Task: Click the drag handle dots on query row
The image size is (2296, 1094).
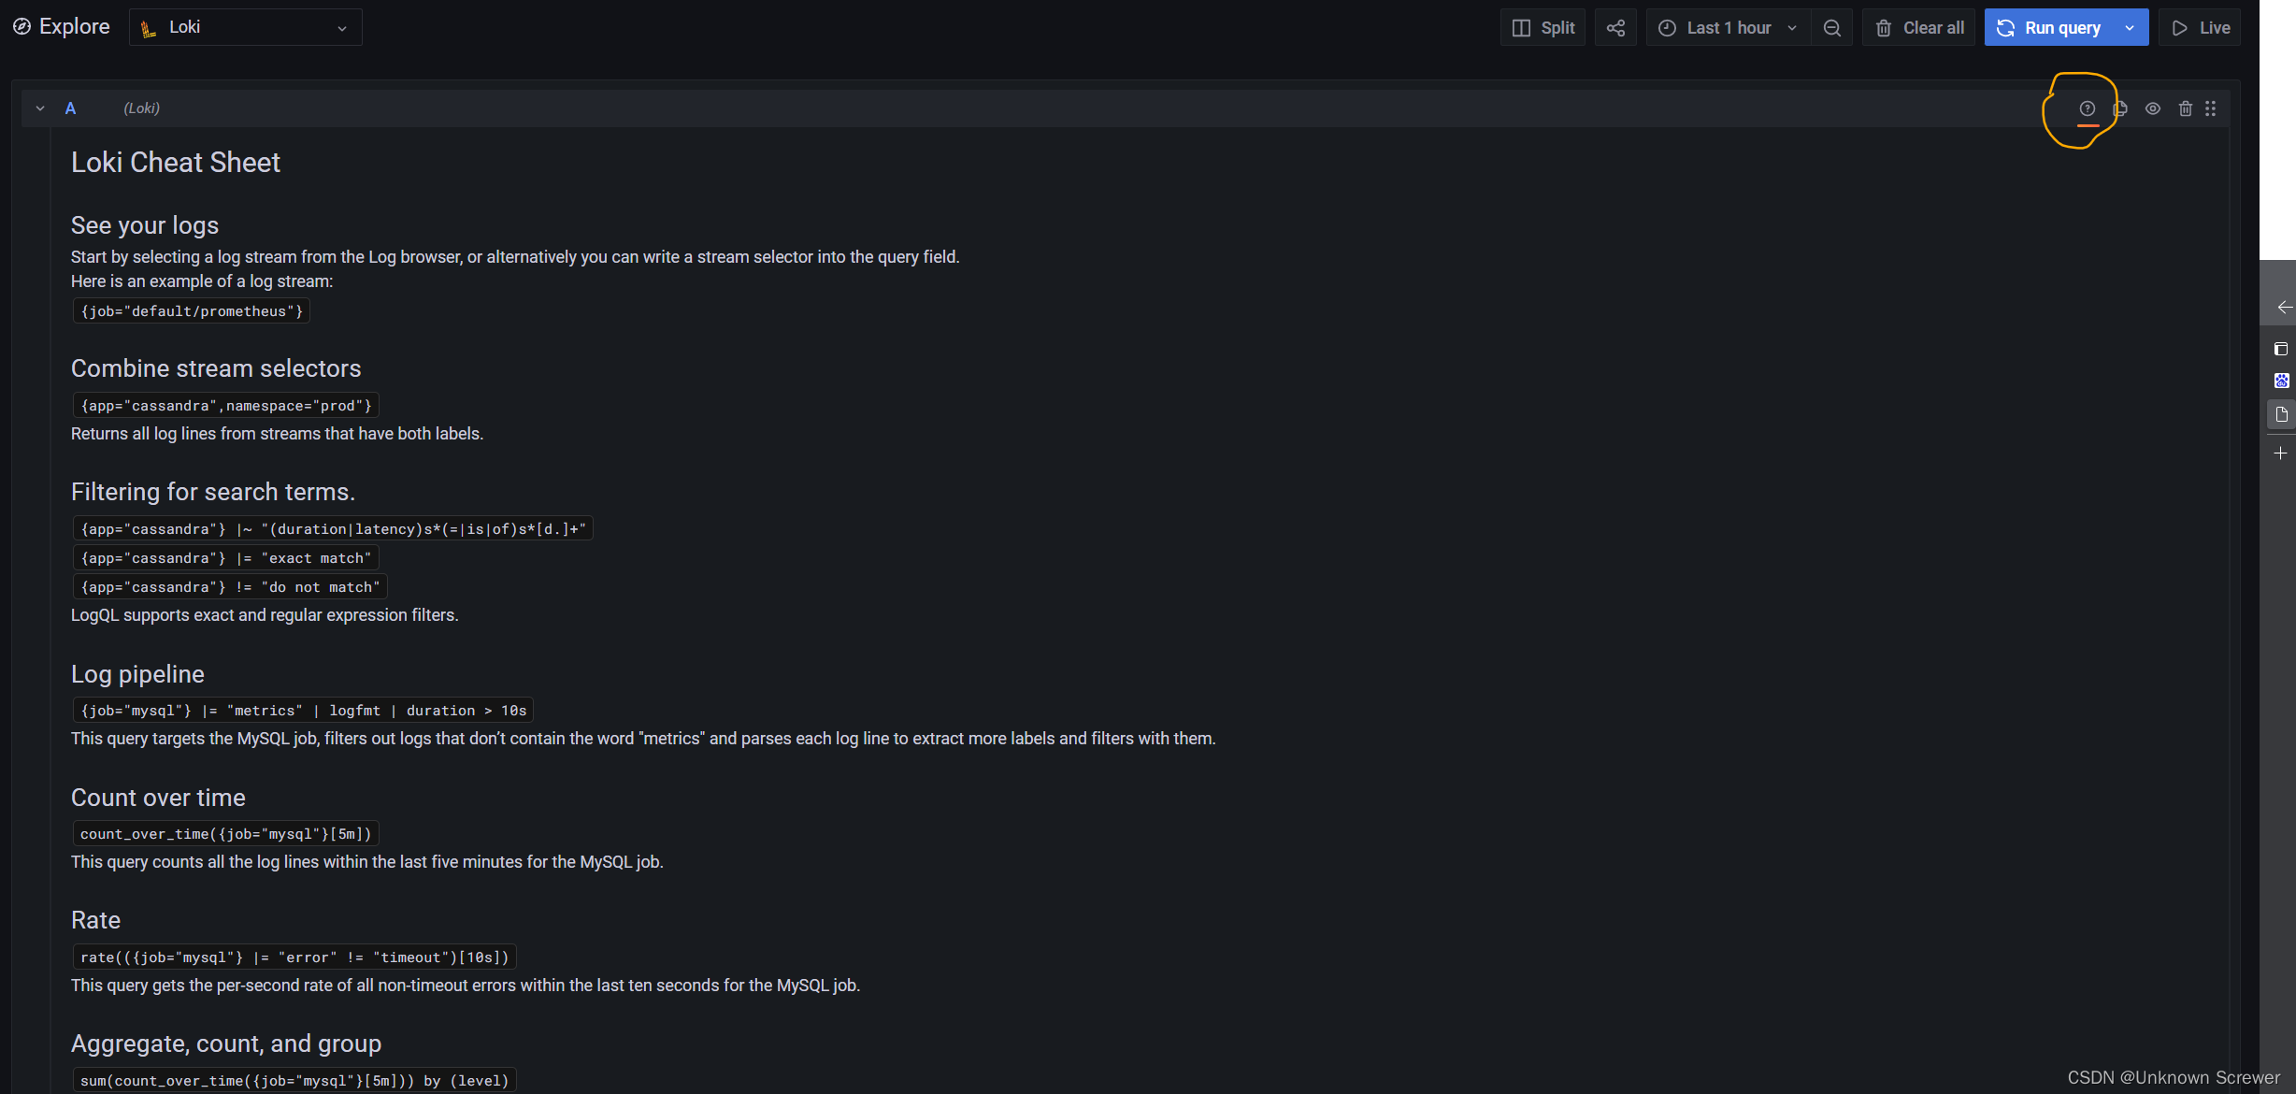Action: click(x=2211, y=108)
